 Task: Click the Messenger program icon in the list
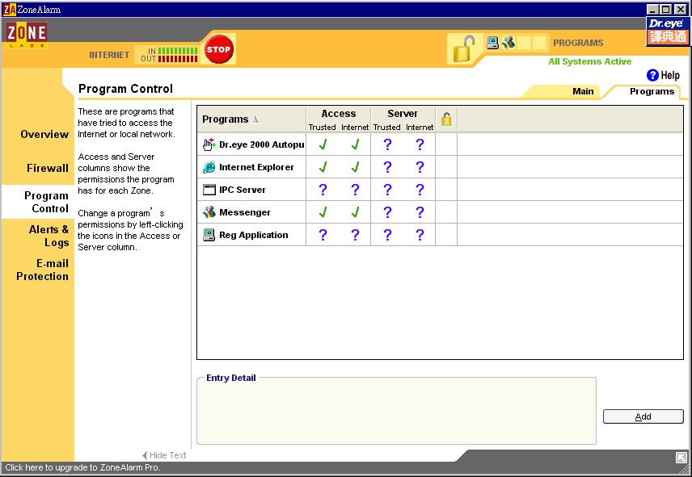point(209,212)
